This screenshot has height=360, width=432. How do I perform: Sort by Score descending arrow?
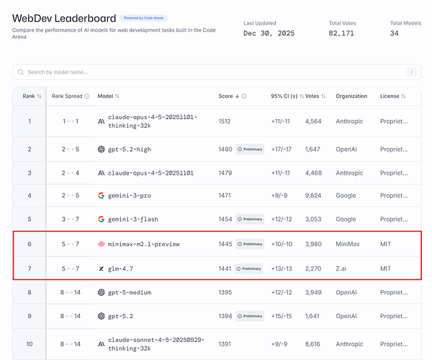tap(237, 97)
